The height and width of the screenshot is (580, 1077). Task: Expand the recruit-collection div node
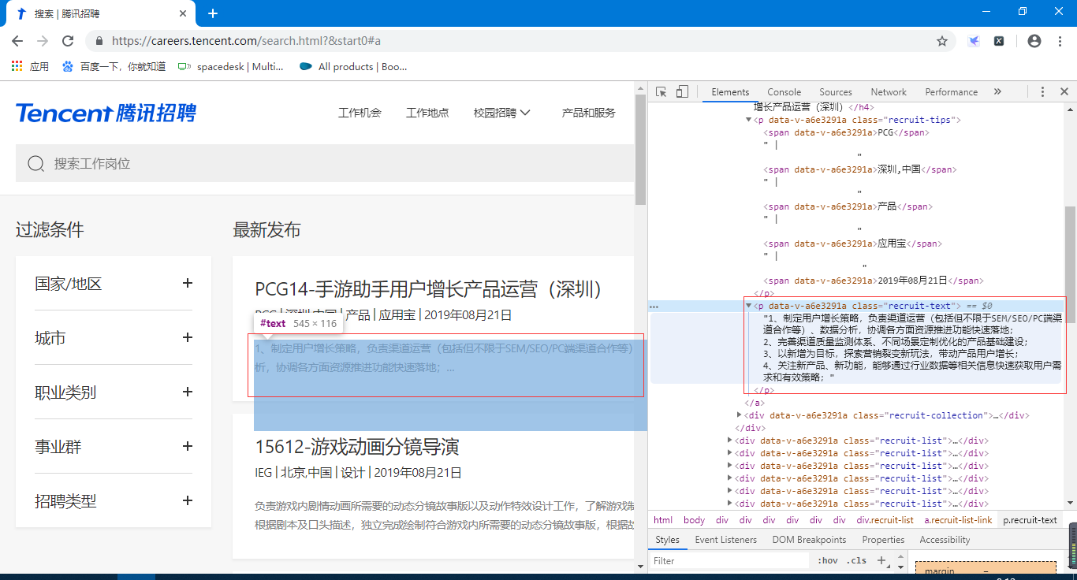(740, 415)
